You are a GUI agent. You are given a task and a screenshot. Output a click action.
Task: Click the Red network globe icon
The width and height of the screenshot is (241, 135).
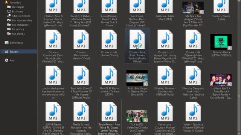click(x=6, y=60)
